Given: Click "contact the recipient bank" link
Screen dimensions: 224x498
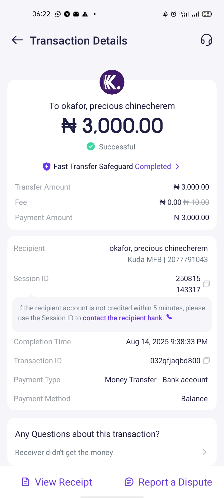Looking at the screenshot, I should pos(123,318).
